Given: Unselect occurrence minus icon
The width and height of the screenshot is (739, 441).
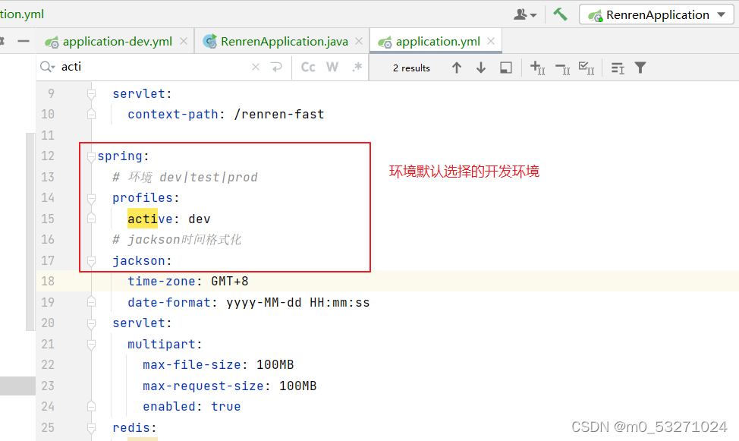Looking at the screenshot, I should tap(562, 68).
